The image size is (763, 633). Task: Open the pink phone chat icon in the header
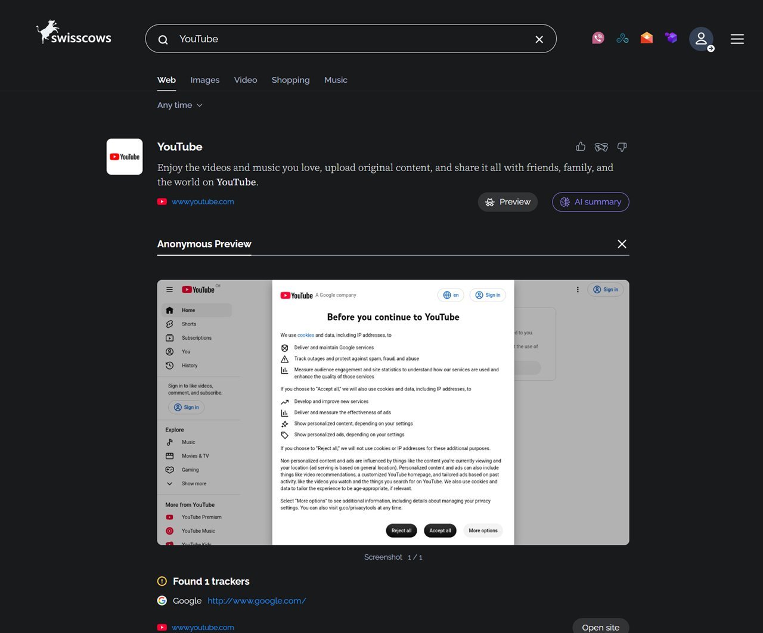598,38
